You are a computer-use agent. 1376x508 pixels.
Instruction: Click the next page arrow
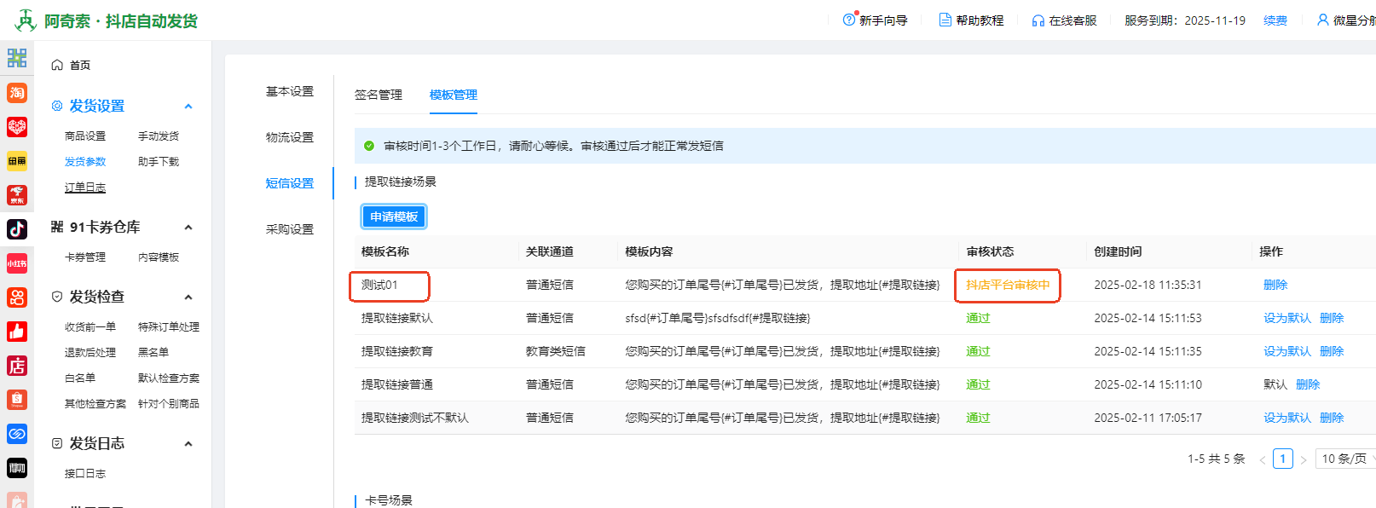(x=1304, y=459)
